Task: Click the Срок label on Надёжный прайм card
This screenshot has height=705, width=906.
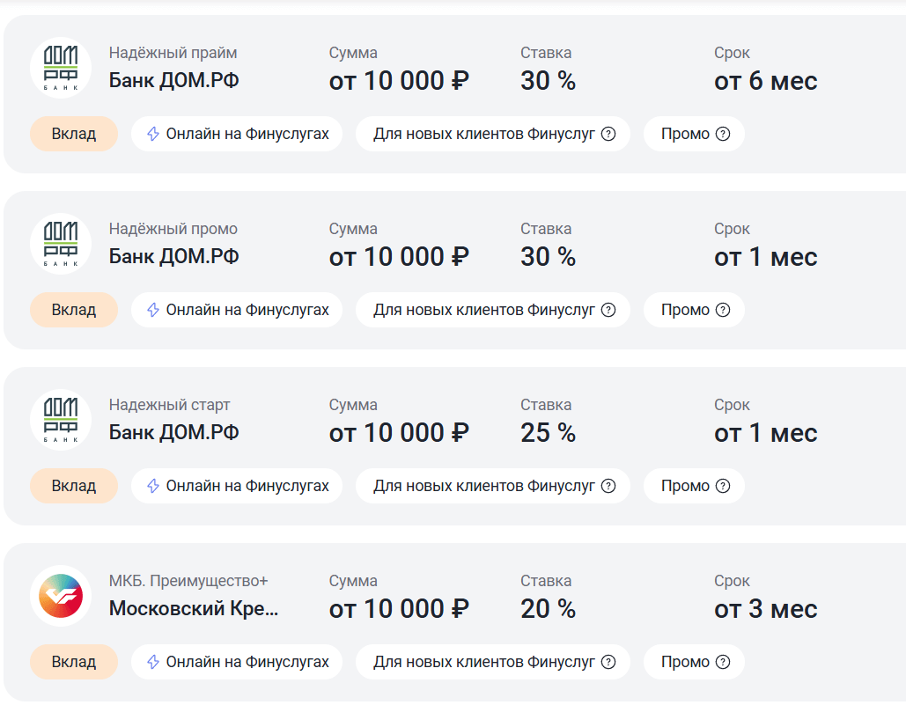Action: pyautogui.click(x=732, y=53)
